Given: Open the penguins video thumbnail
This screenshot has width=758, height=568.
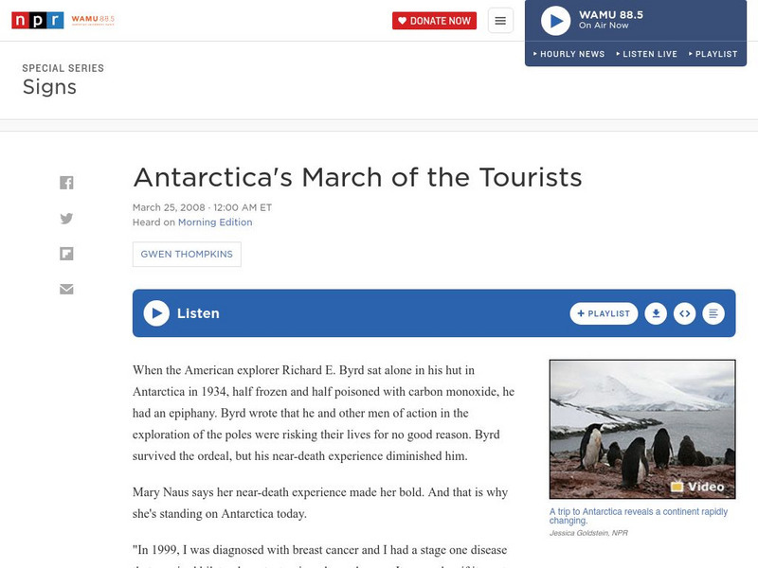Looking at the screenshot, I should click(642, 429).
